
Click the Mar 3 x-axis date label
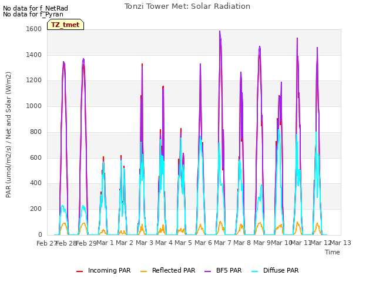click(145, 243)
